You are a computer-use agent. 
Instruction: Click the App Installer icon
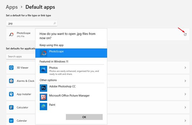(11, 94)
